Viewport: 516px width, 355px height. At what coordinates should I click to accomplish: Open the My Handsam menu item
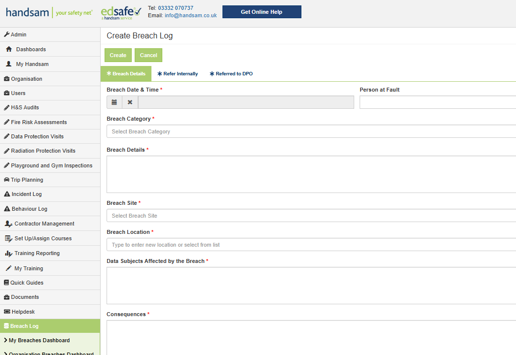50,64
